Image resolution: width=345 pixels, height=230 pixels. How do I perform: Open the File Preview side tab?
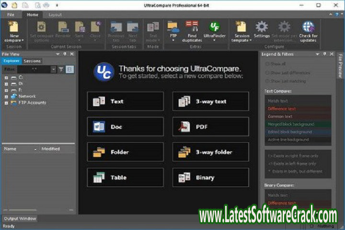click(x=340, y=66)
